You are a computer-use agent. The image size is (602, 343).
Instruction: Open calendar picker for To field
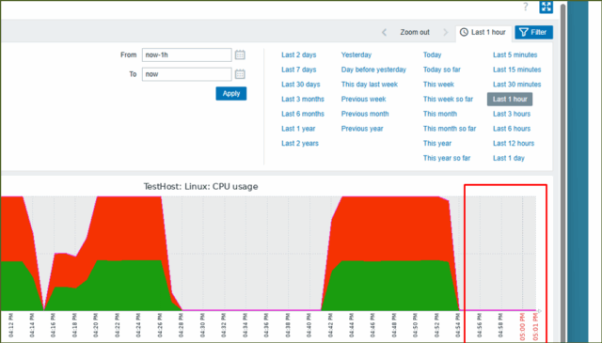coord(240,74)
